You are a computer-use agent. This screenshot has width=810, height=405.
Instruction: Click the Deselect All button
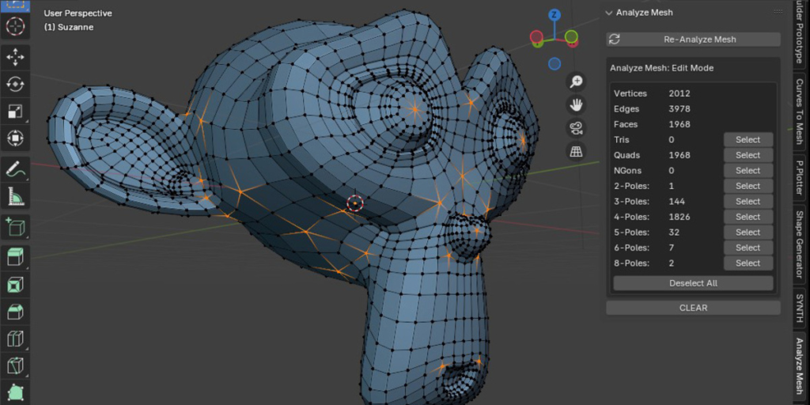pos(693,283)
